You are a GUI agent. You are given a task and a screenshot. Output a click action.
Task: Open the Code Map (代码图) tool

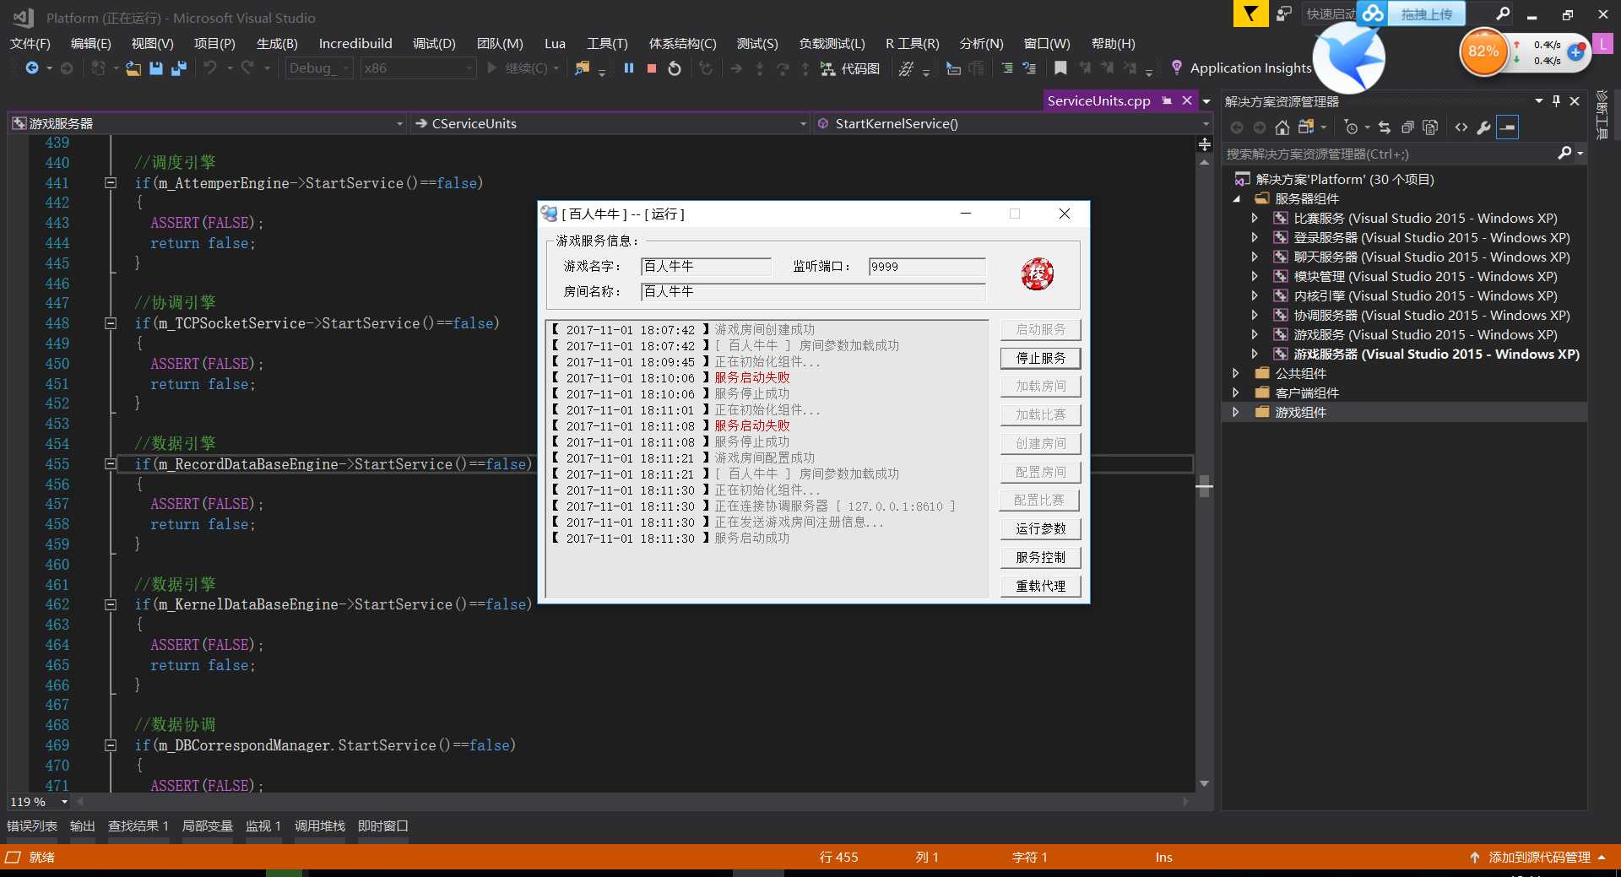(851, 68)
